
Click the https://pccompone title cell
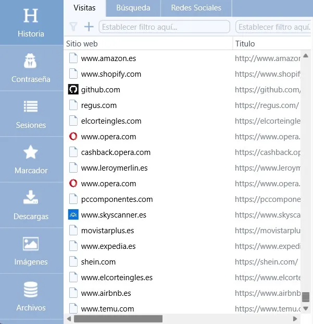[268, 199]
